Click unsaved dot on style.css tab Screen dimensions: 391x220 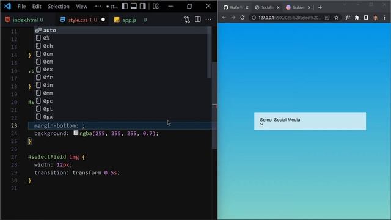[103, 20]
